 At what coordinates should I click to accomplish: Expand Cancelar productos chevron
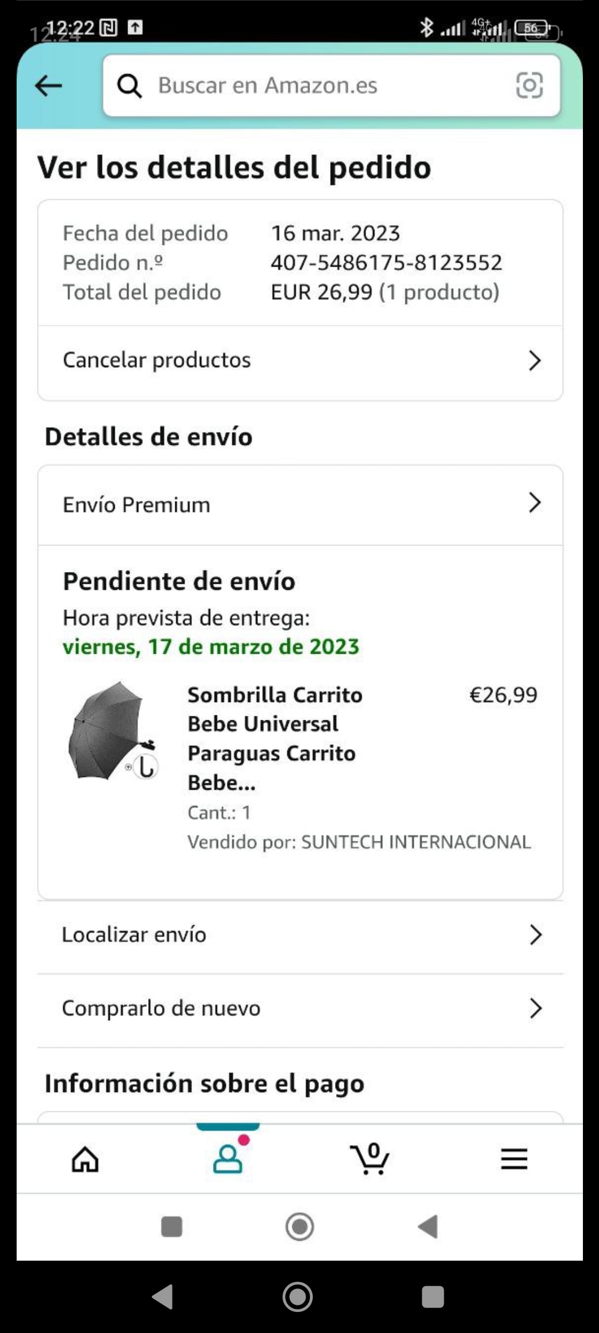[x=535, y=360]
